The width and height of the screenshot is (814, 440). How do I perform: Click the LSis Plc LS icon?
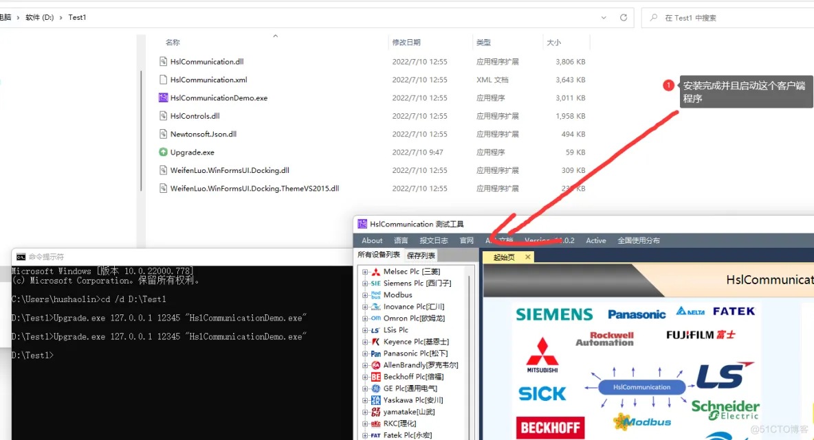(x=376, y=330)
